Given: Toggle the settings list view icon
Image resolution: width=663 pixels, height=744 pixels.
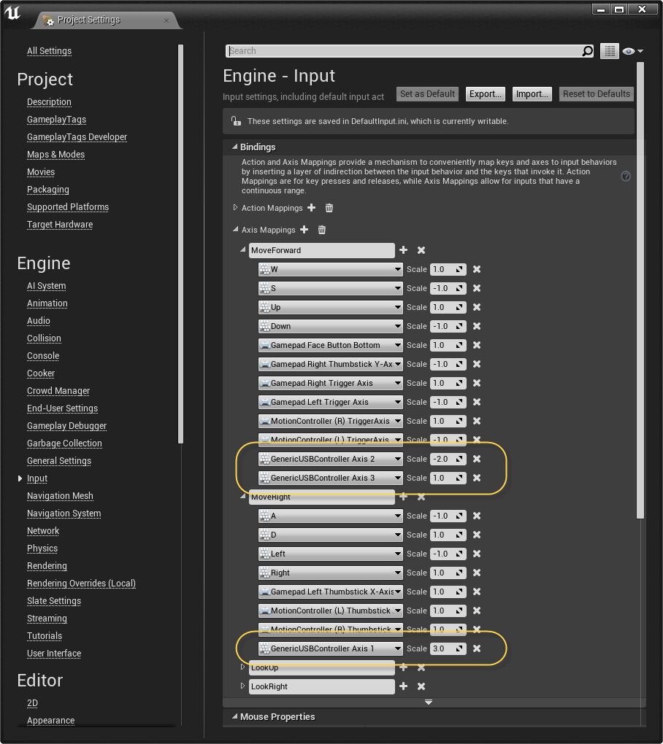Looking at the screenshot, I should (x=609, y=51).
